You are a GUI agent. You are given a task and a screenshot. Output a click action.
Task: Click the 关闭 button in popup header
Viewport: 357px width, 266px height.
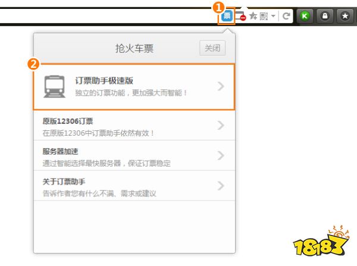[x=212, y=48]
